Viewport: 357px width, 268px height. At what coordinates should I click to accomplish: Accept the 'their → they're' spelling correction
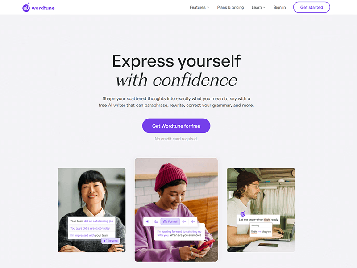click(261, 231)
